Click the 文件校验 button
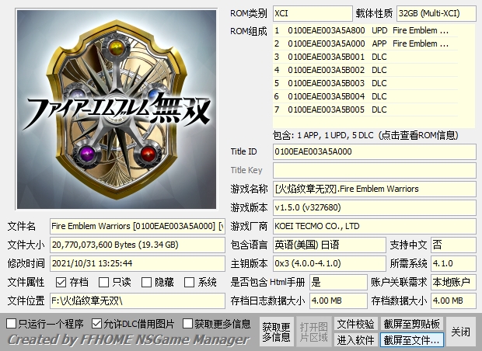Viewport: 482px width, 351px height. click(x=355, y=324)
